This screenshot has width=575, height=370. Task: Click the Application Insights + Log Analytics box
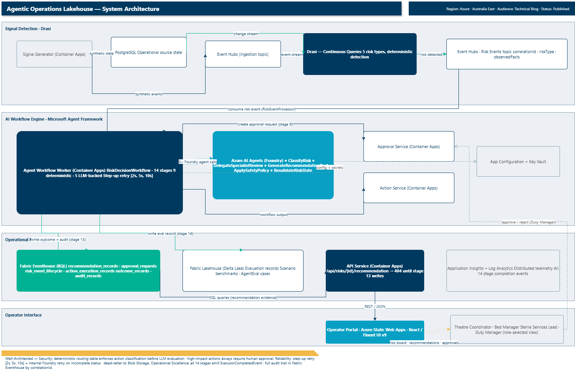tap(503, 271)
